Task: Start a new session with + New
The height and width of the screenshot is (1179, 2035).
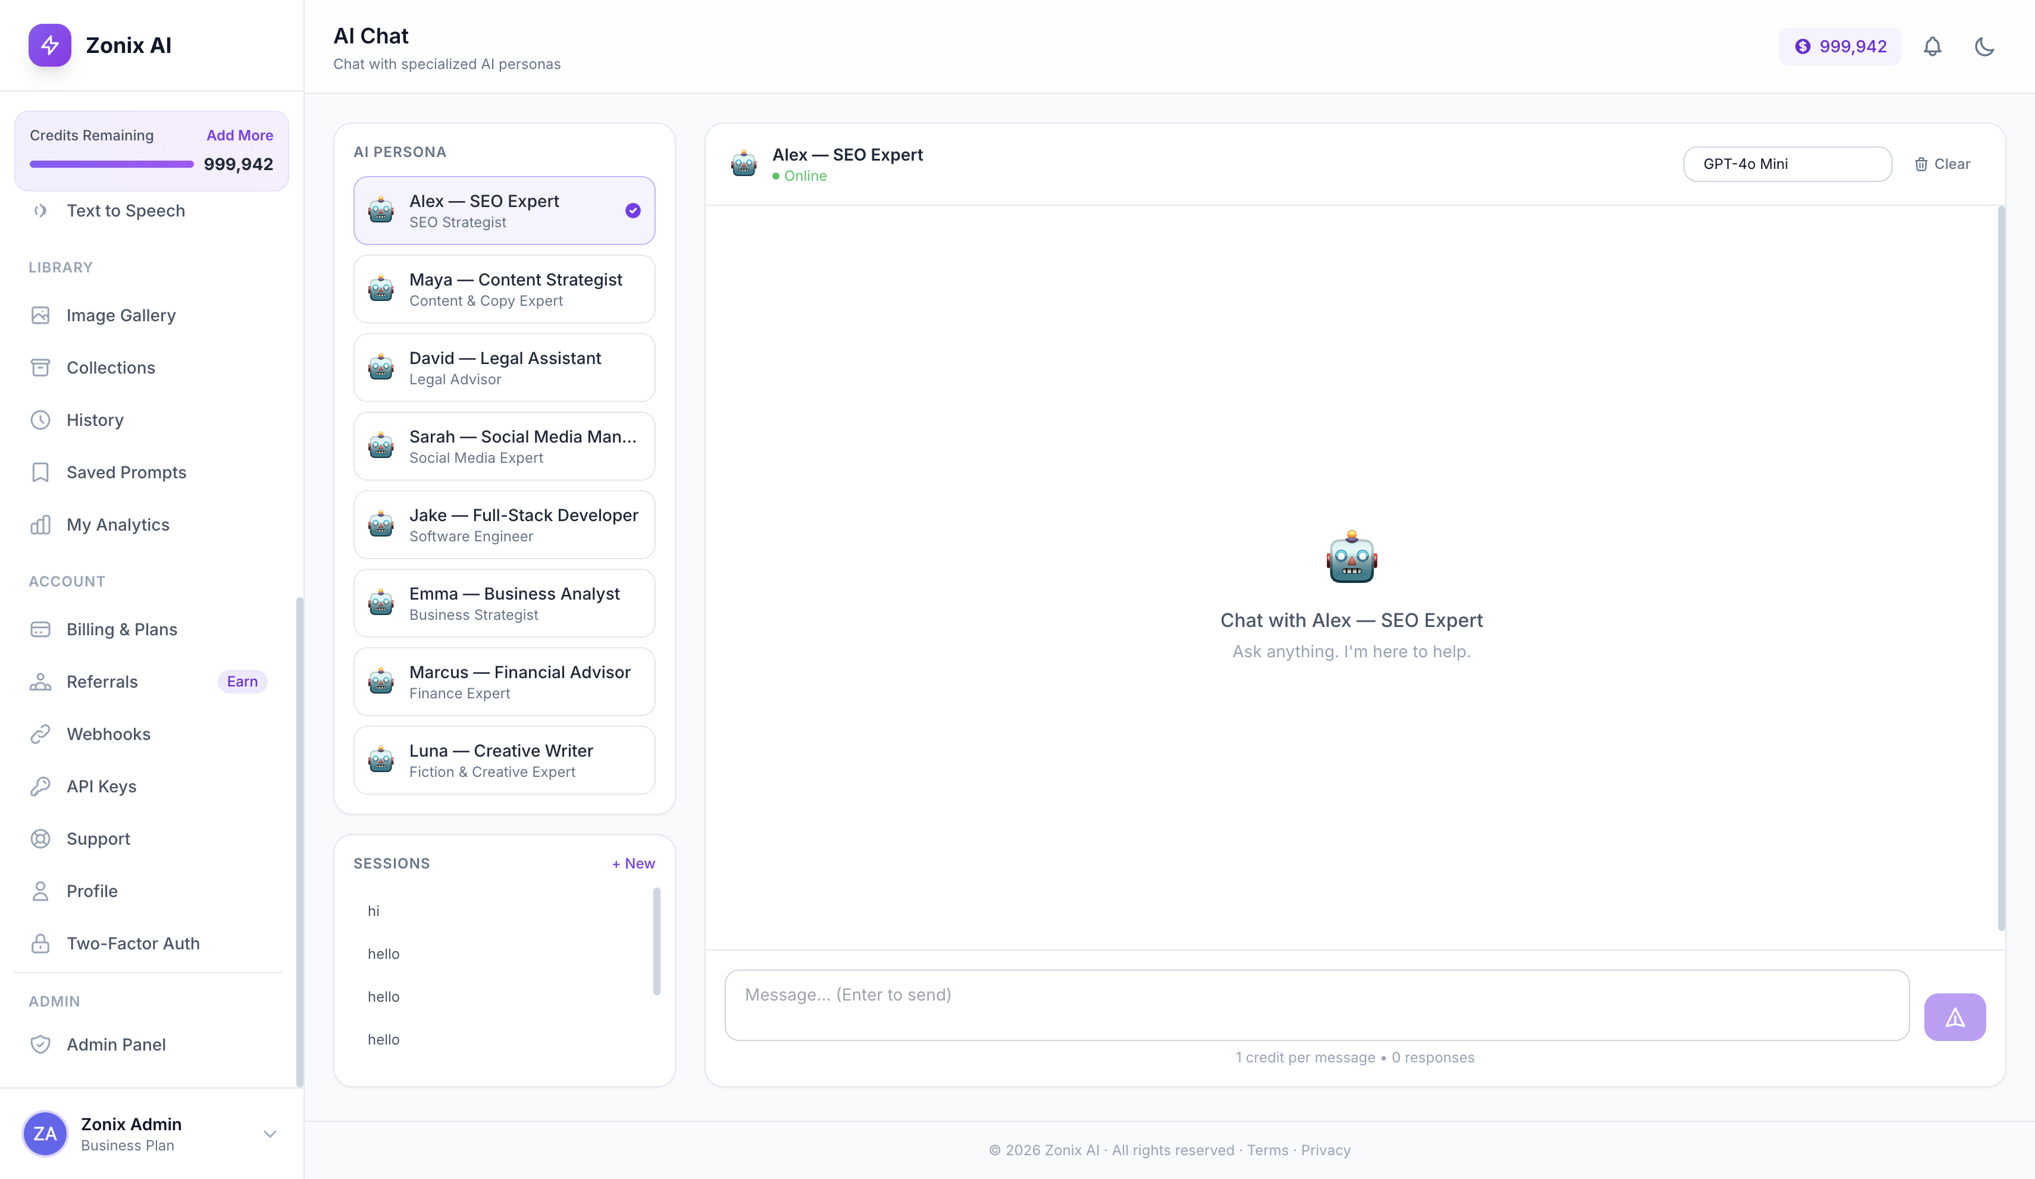Action: point(633,863)
